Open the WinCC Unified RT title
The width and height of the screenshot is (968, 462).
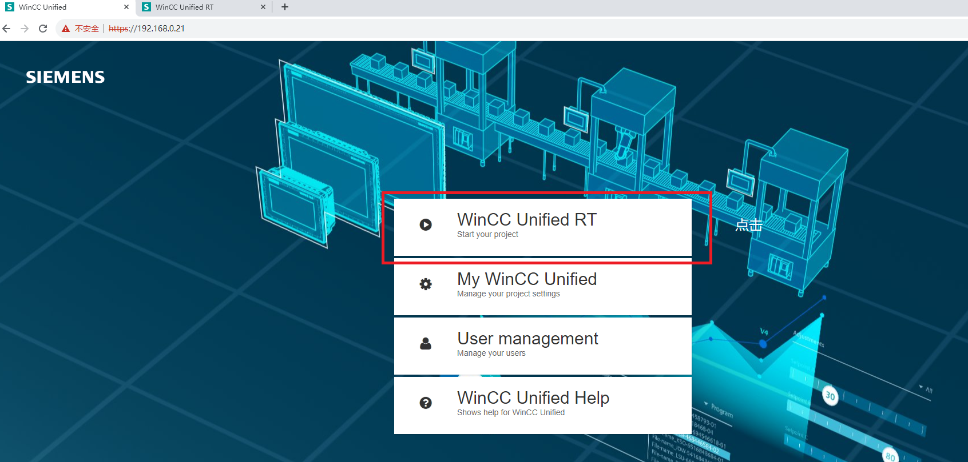526,220
